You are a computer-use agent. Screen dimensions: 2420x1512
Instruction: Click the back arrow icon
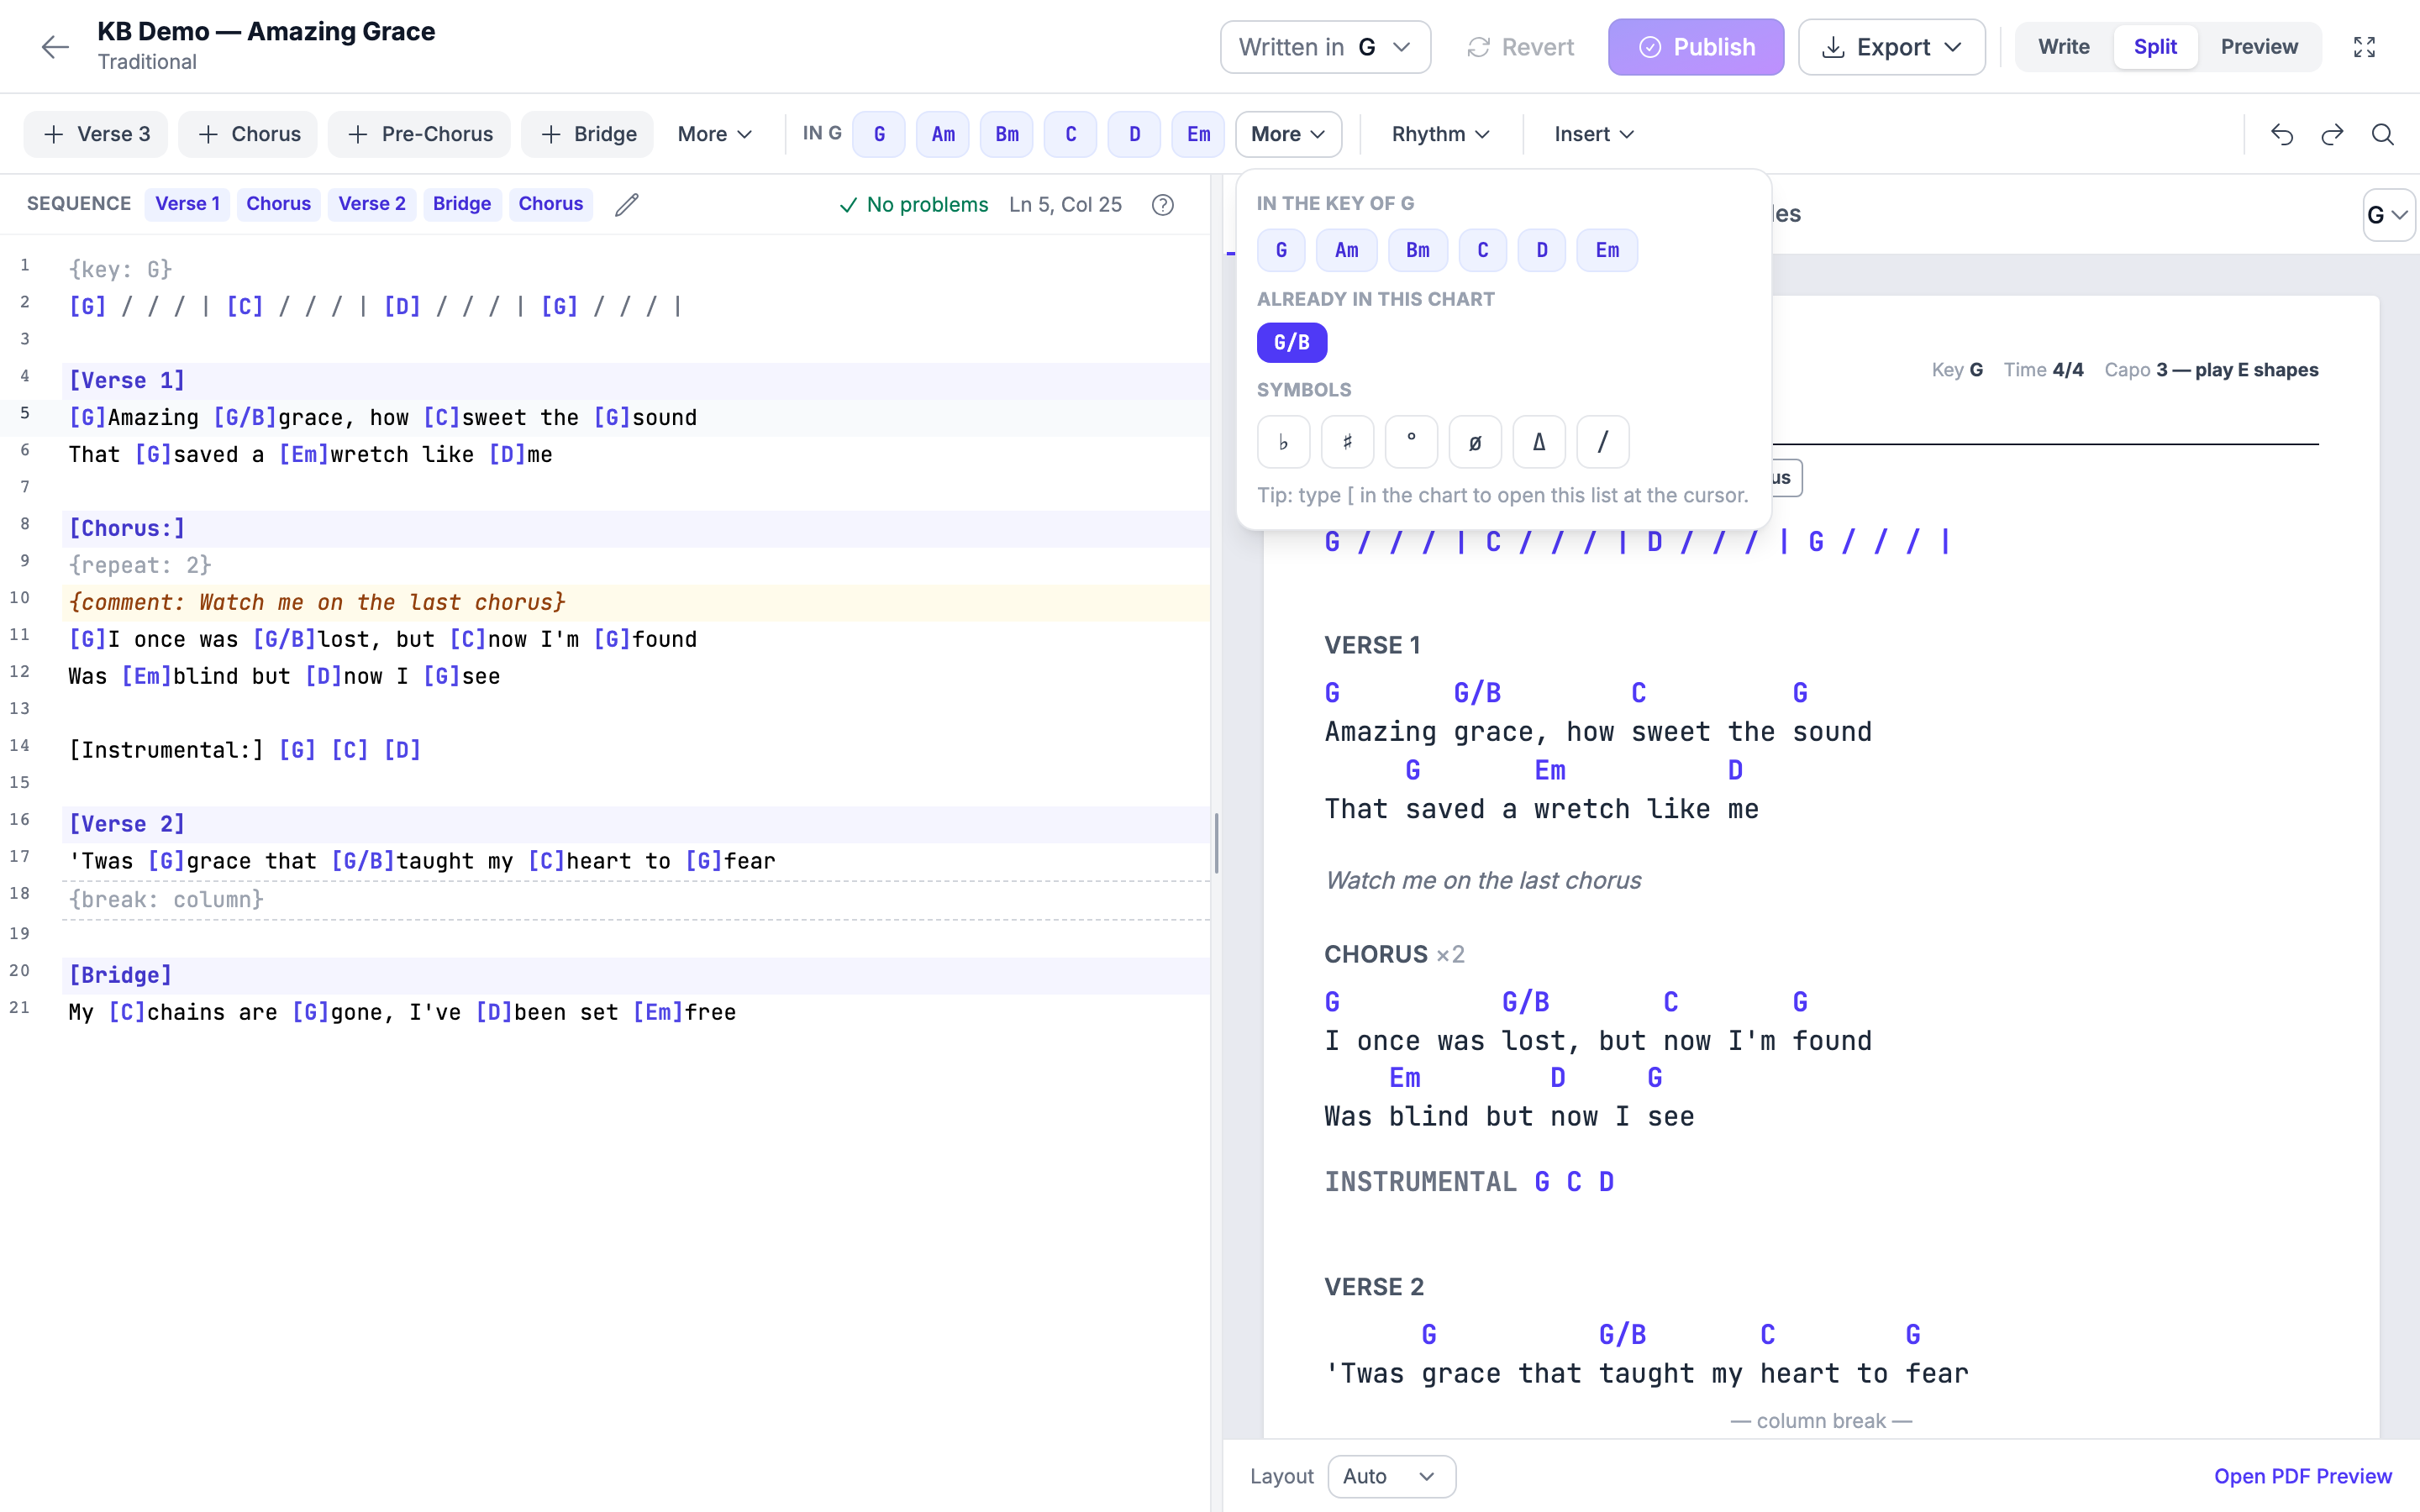pos(55,47)
